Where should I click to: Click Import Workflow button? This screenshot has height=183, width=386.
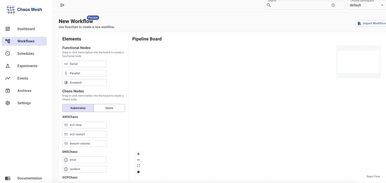point(371,23)
